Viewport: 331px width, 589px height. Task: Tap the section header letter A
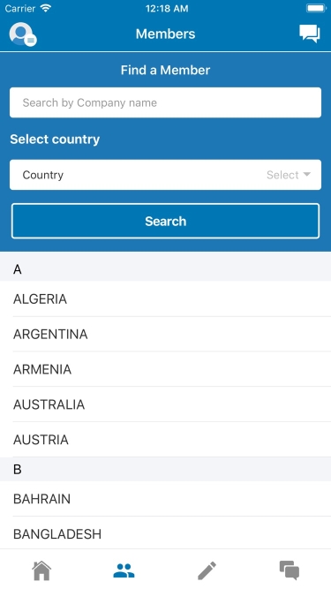click(x=18, y=269)
